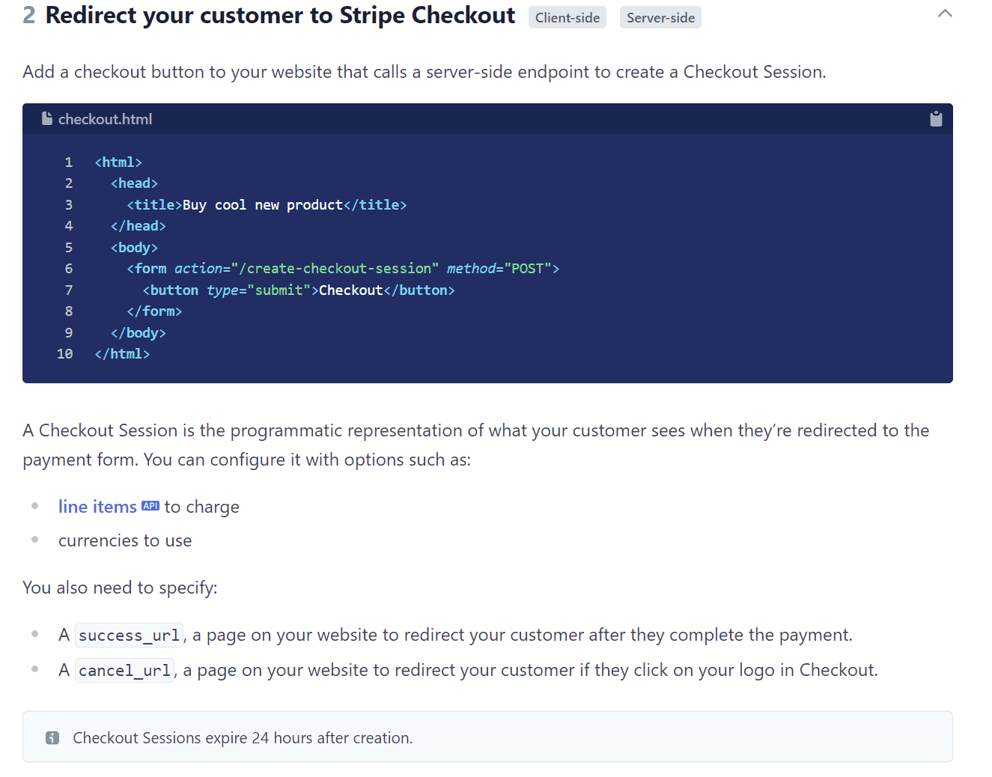Click the bullet icon beside currencies to use
992x777 pixels.
[34, 538]
